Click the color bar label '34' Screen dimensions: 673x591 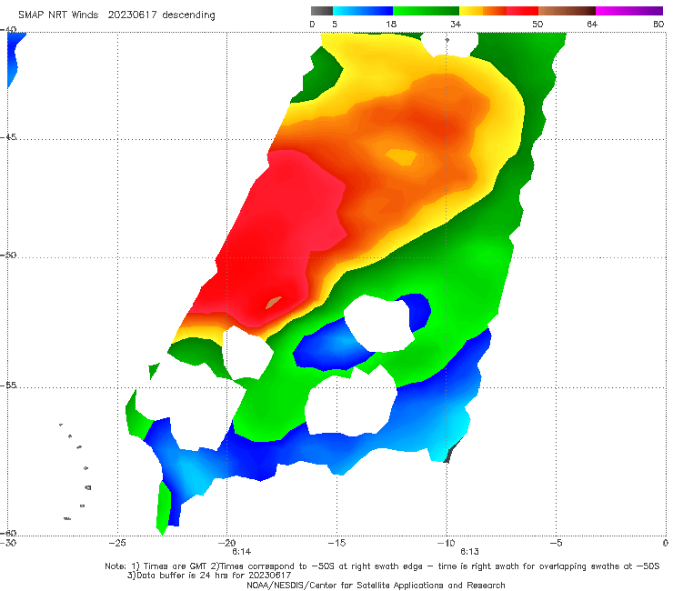pyautogui.click(x=456, y=25)
